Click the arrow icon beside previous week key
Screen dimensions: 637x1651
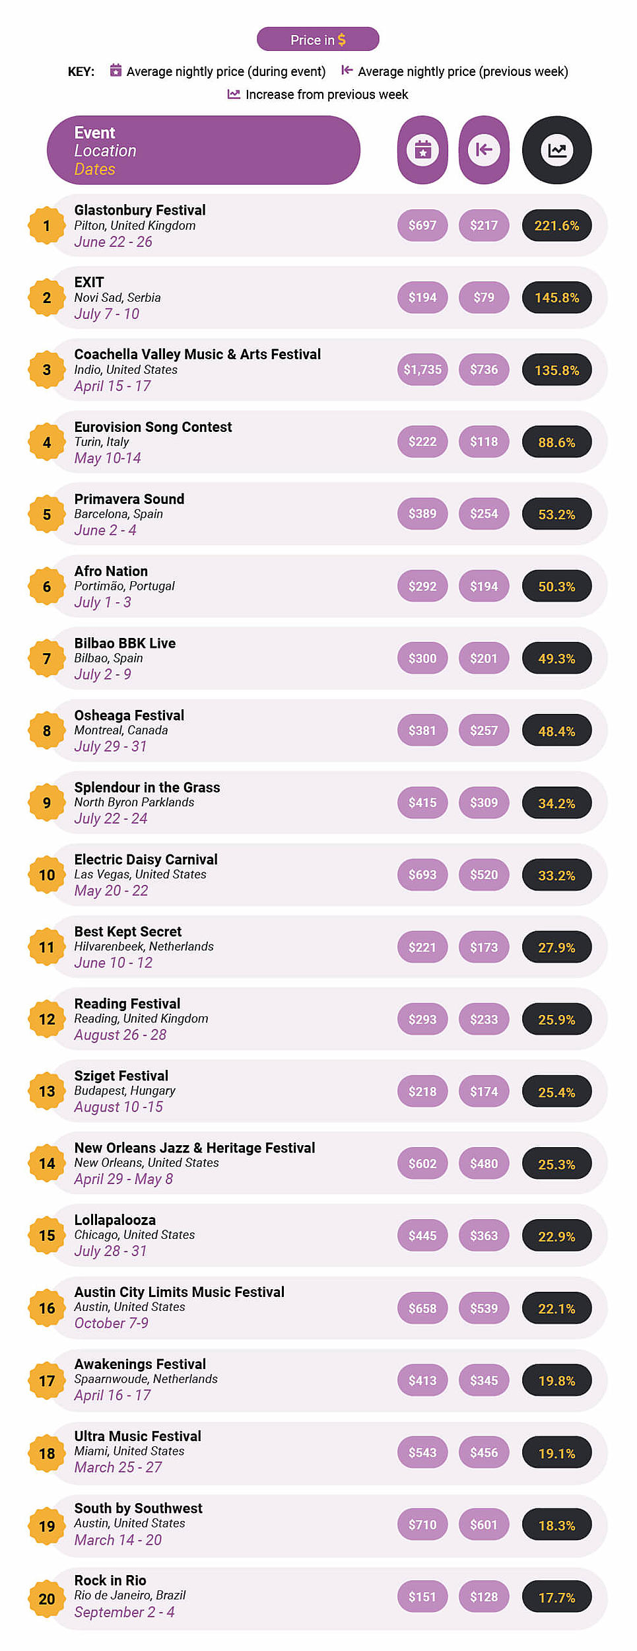[x=347, y=70]
